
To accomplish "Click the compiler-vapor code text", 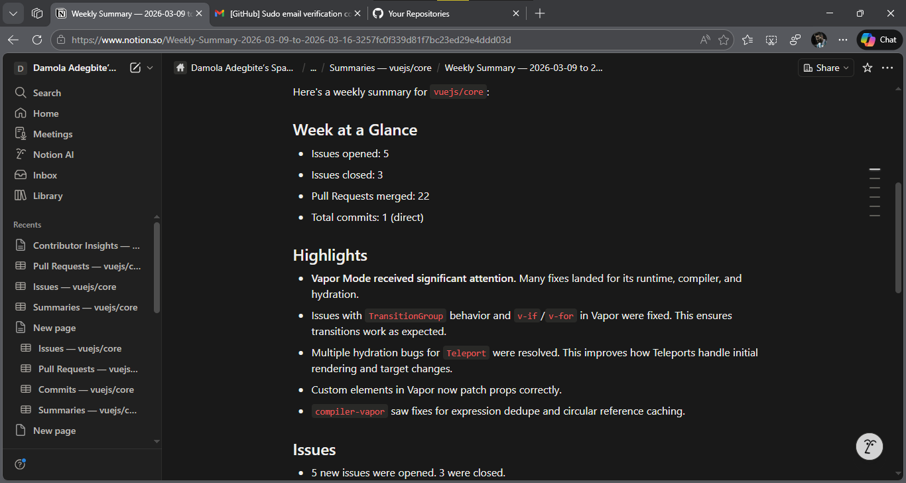I will 350,411.
